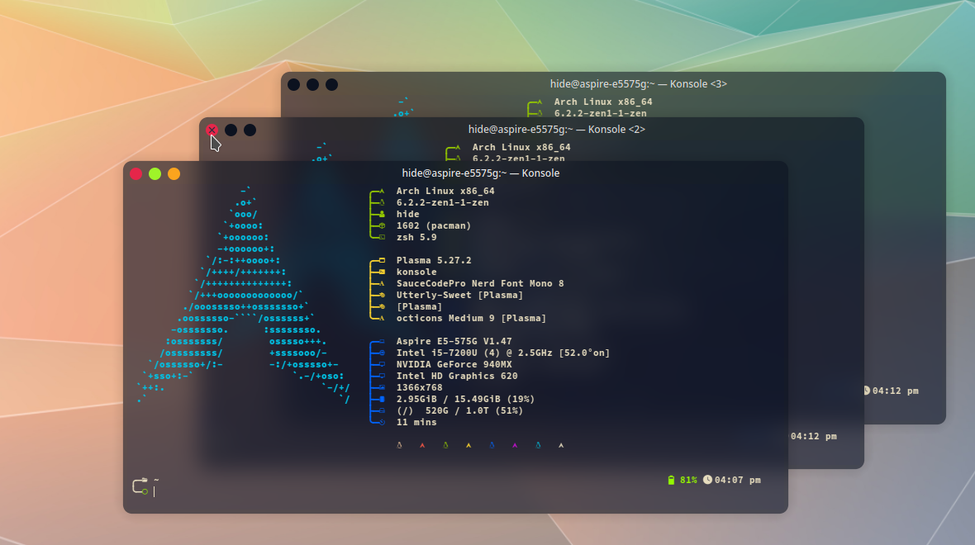Click the hovered red close button of Konsole <2>
The height and width of the screenshot is (545, 975).
(x=212, y=130)
